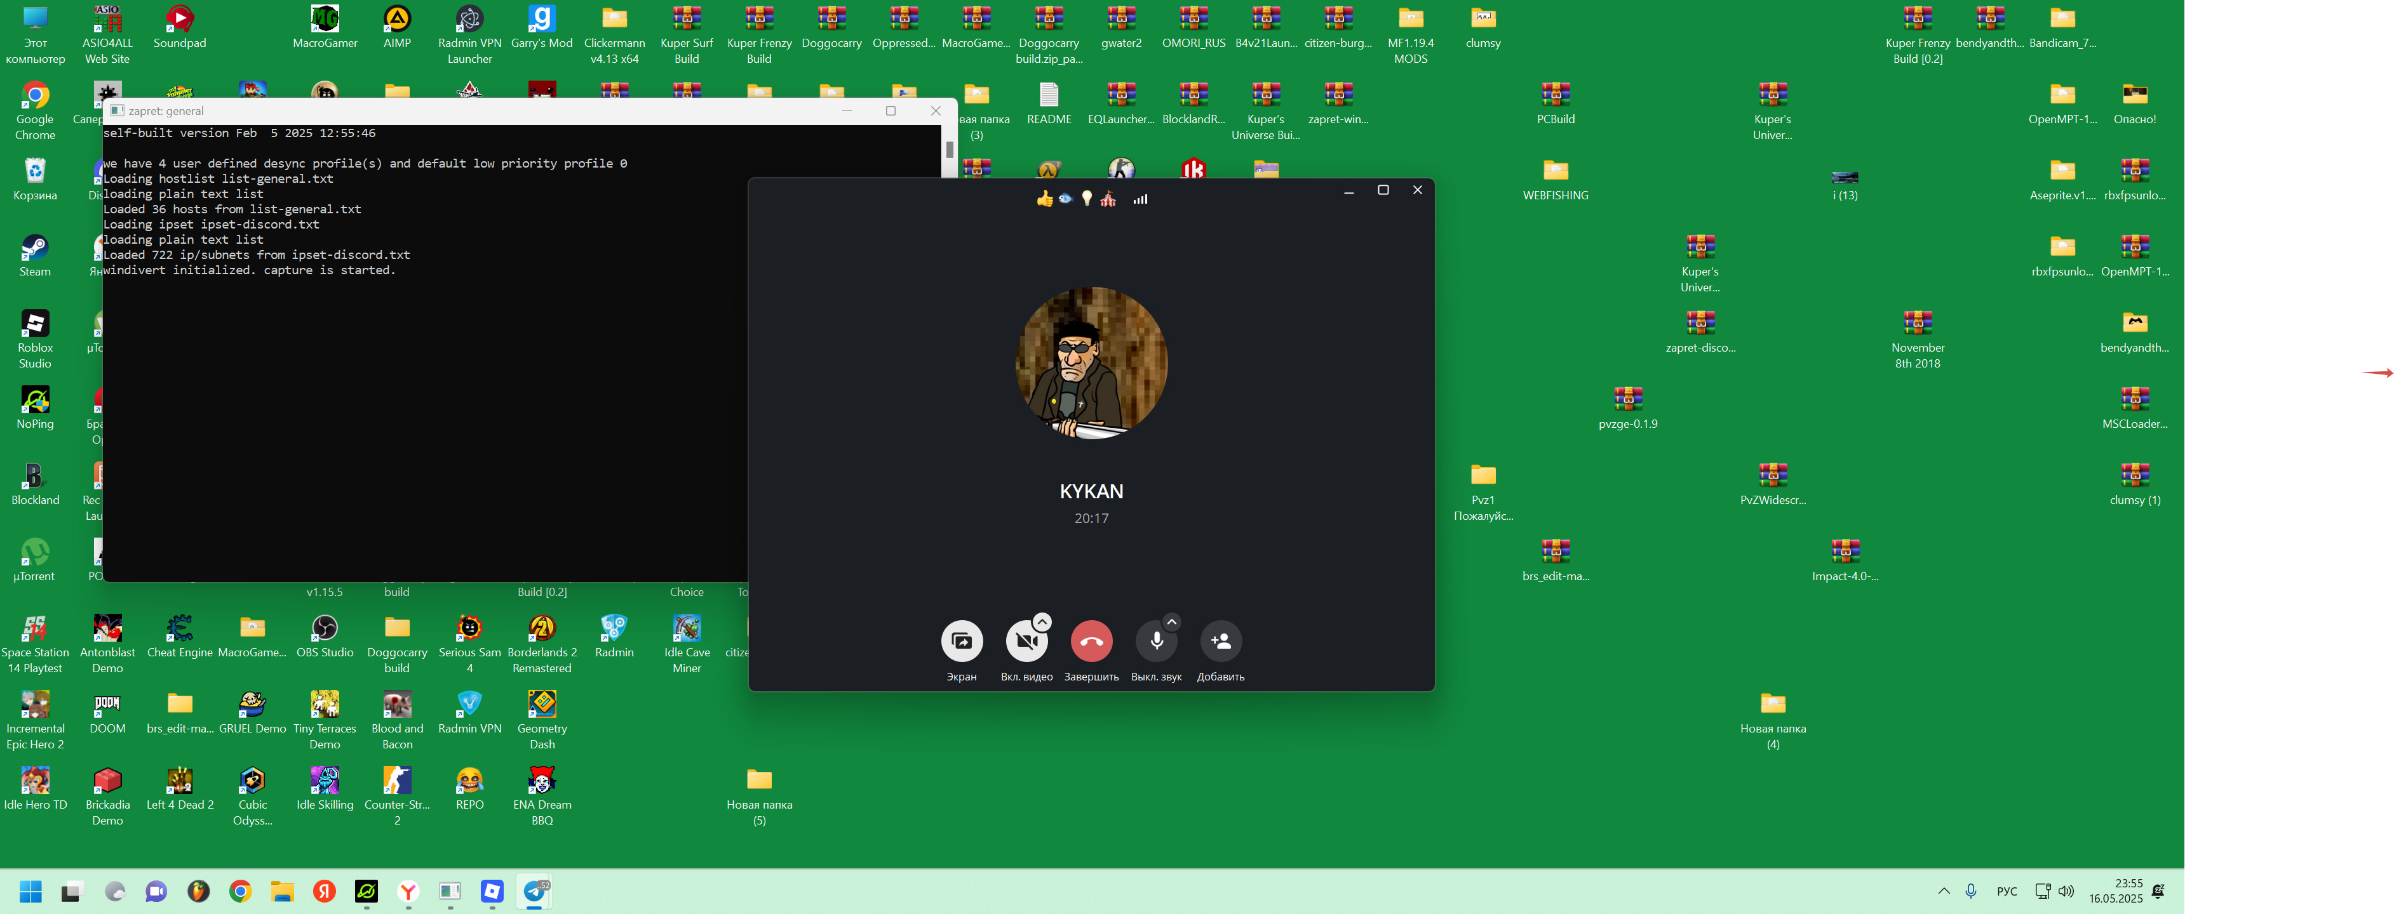Open FL Studio from the taskbar

click(198, 892)
